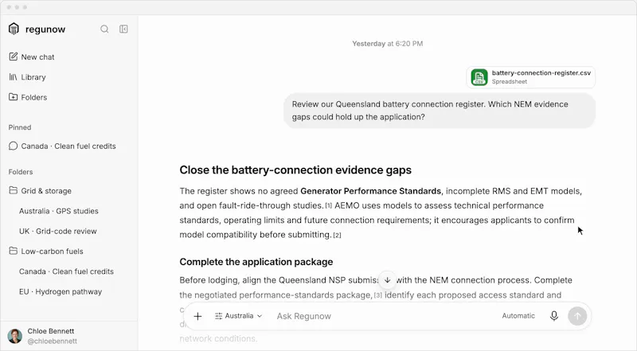Open the Folders section

coord(28,97)
